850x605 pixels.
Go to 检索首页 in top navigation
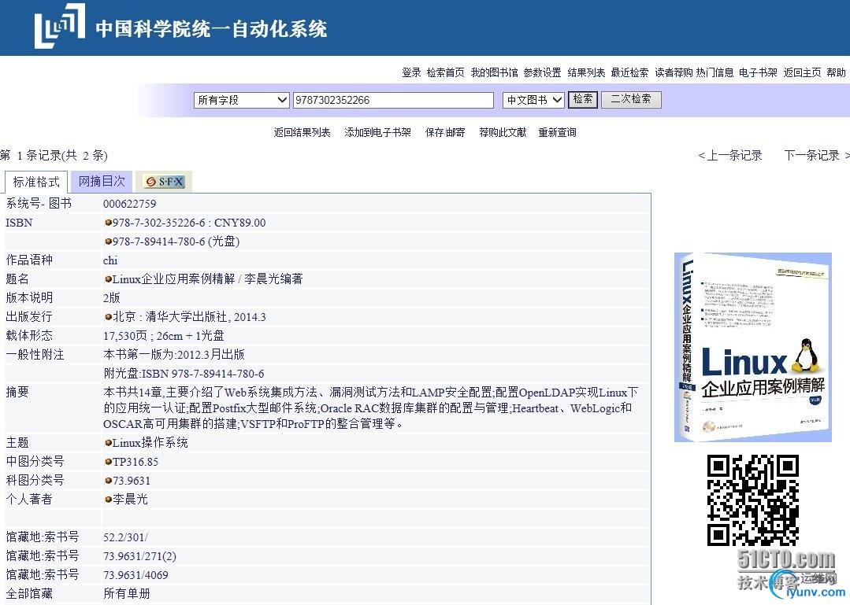446,72
